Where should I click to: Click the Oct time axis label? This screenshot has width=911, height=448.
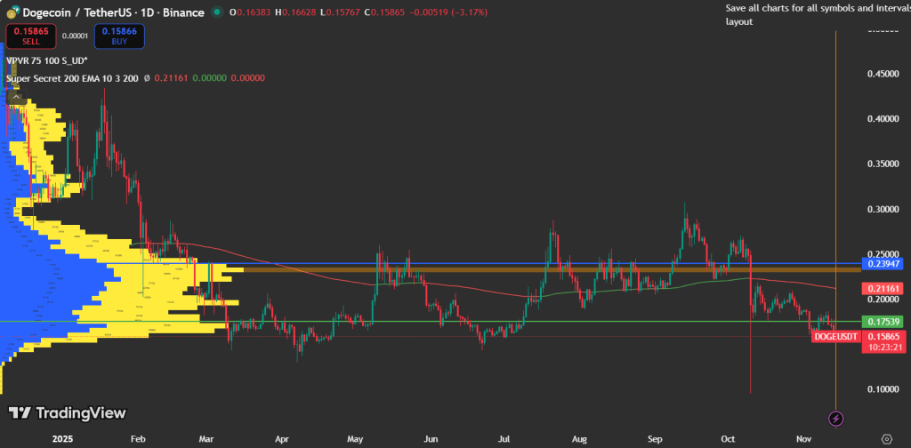click(x=727, y=439)
